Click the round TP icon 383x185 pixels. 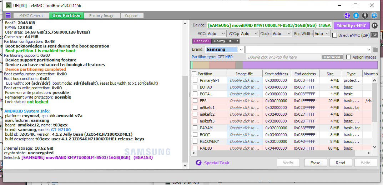pos(374,25)
